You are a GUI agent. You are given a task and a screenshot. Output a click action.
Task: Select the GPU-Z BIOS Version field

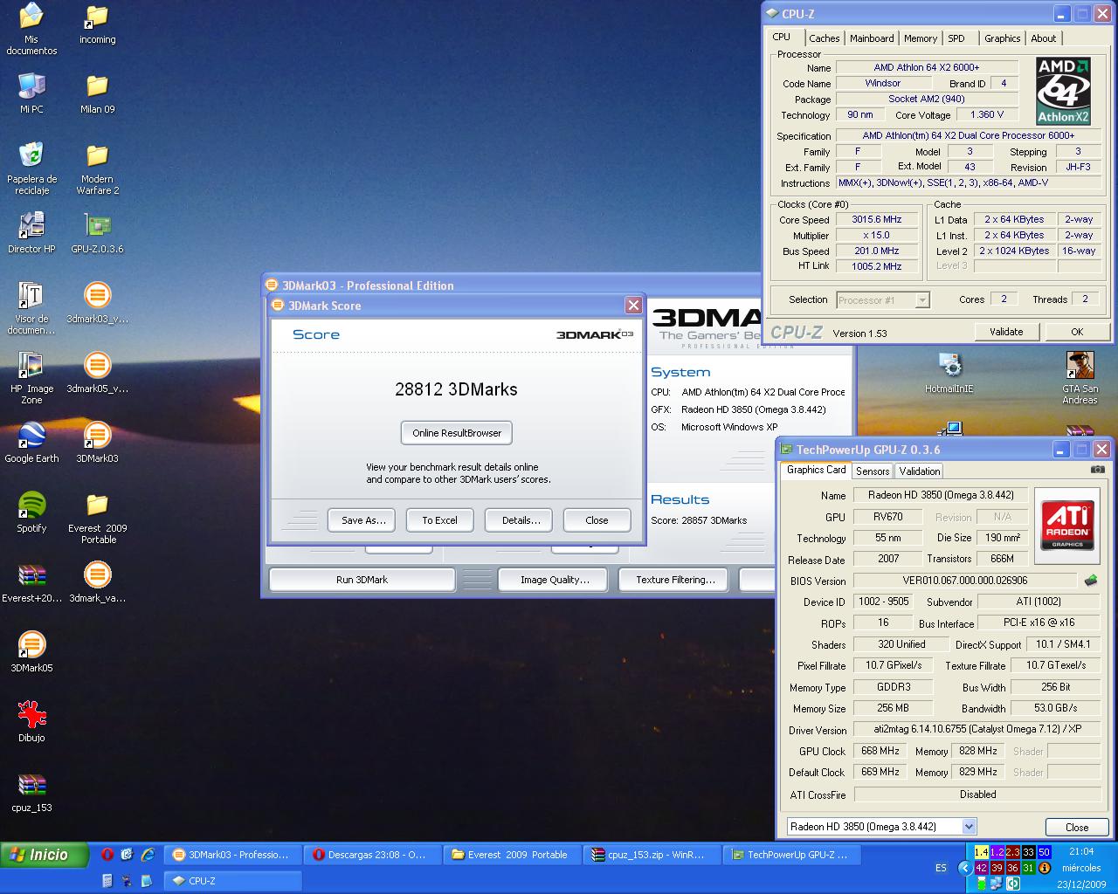[x=965, y=581]
